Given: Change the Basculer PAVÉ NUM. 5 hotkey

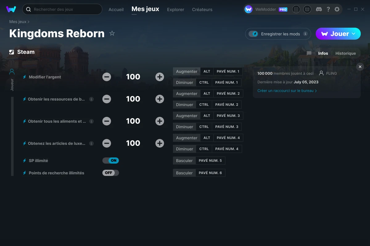Looking at the screenshot, I should pos(199,161).
